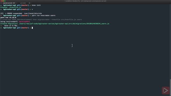
Task: Click the window title bar text
Action: tap(85, 1)
